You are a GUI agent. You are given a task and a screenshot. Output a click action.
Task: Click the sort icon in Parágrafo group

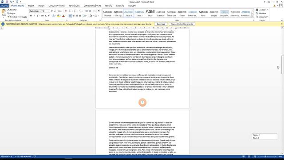click(x=95, y=11)
